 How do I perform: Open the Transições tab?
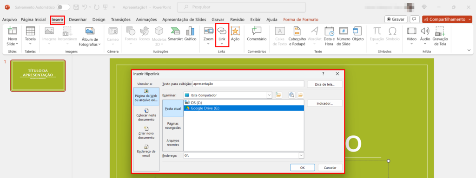[x=120, y=19]
